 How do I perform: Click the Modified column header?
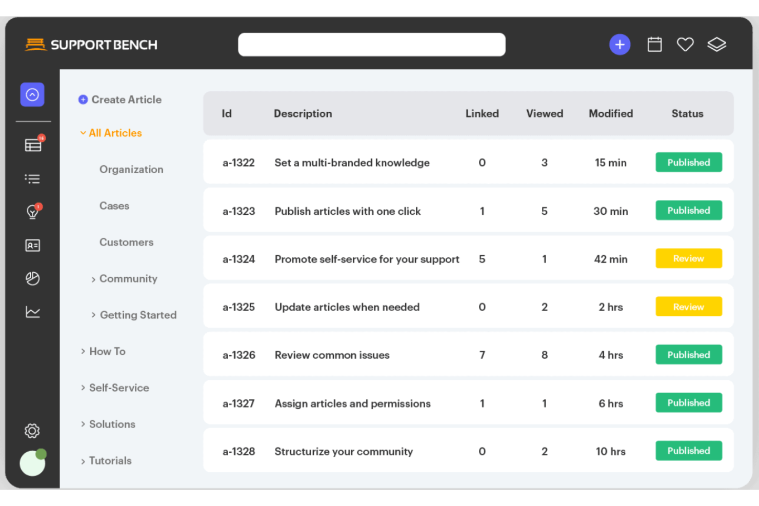click(x=611, y=113)
